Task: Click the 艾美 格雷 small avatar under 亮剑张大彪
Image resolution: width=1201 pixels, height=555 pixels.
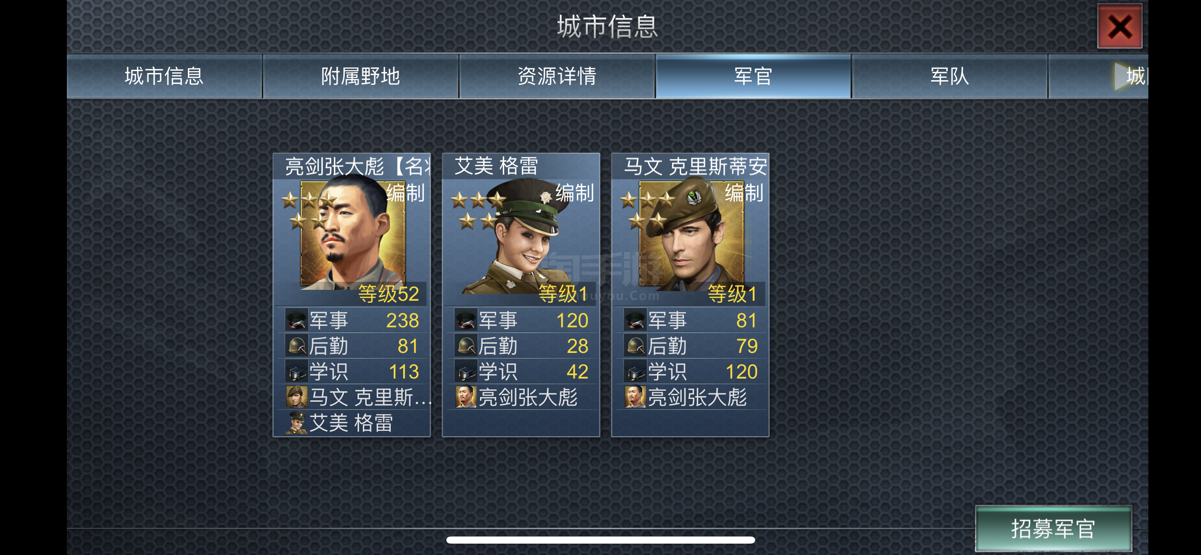Action: [297, 423]
